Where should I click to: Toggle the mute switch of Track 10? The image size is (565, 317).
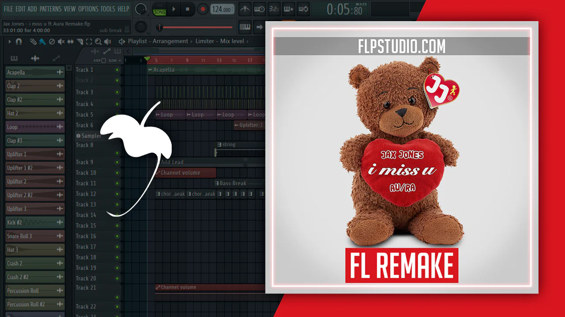[x=117, y=173]
